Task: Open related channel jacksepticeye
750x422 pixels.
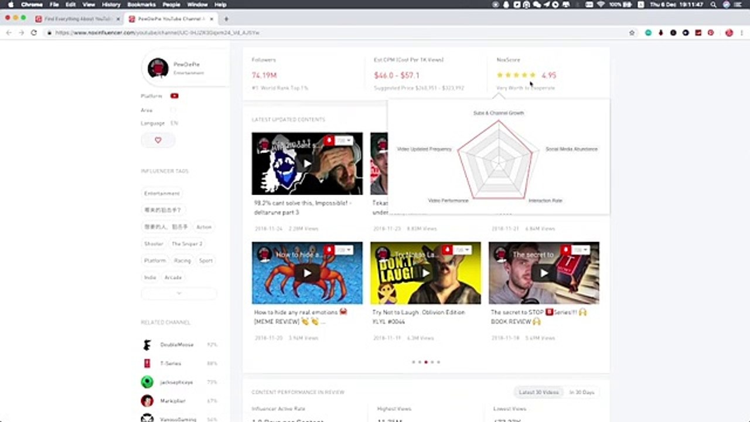Action: coord(176,382)
